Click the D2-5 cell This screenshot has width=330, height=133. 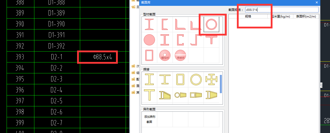[x=56, y=101]
